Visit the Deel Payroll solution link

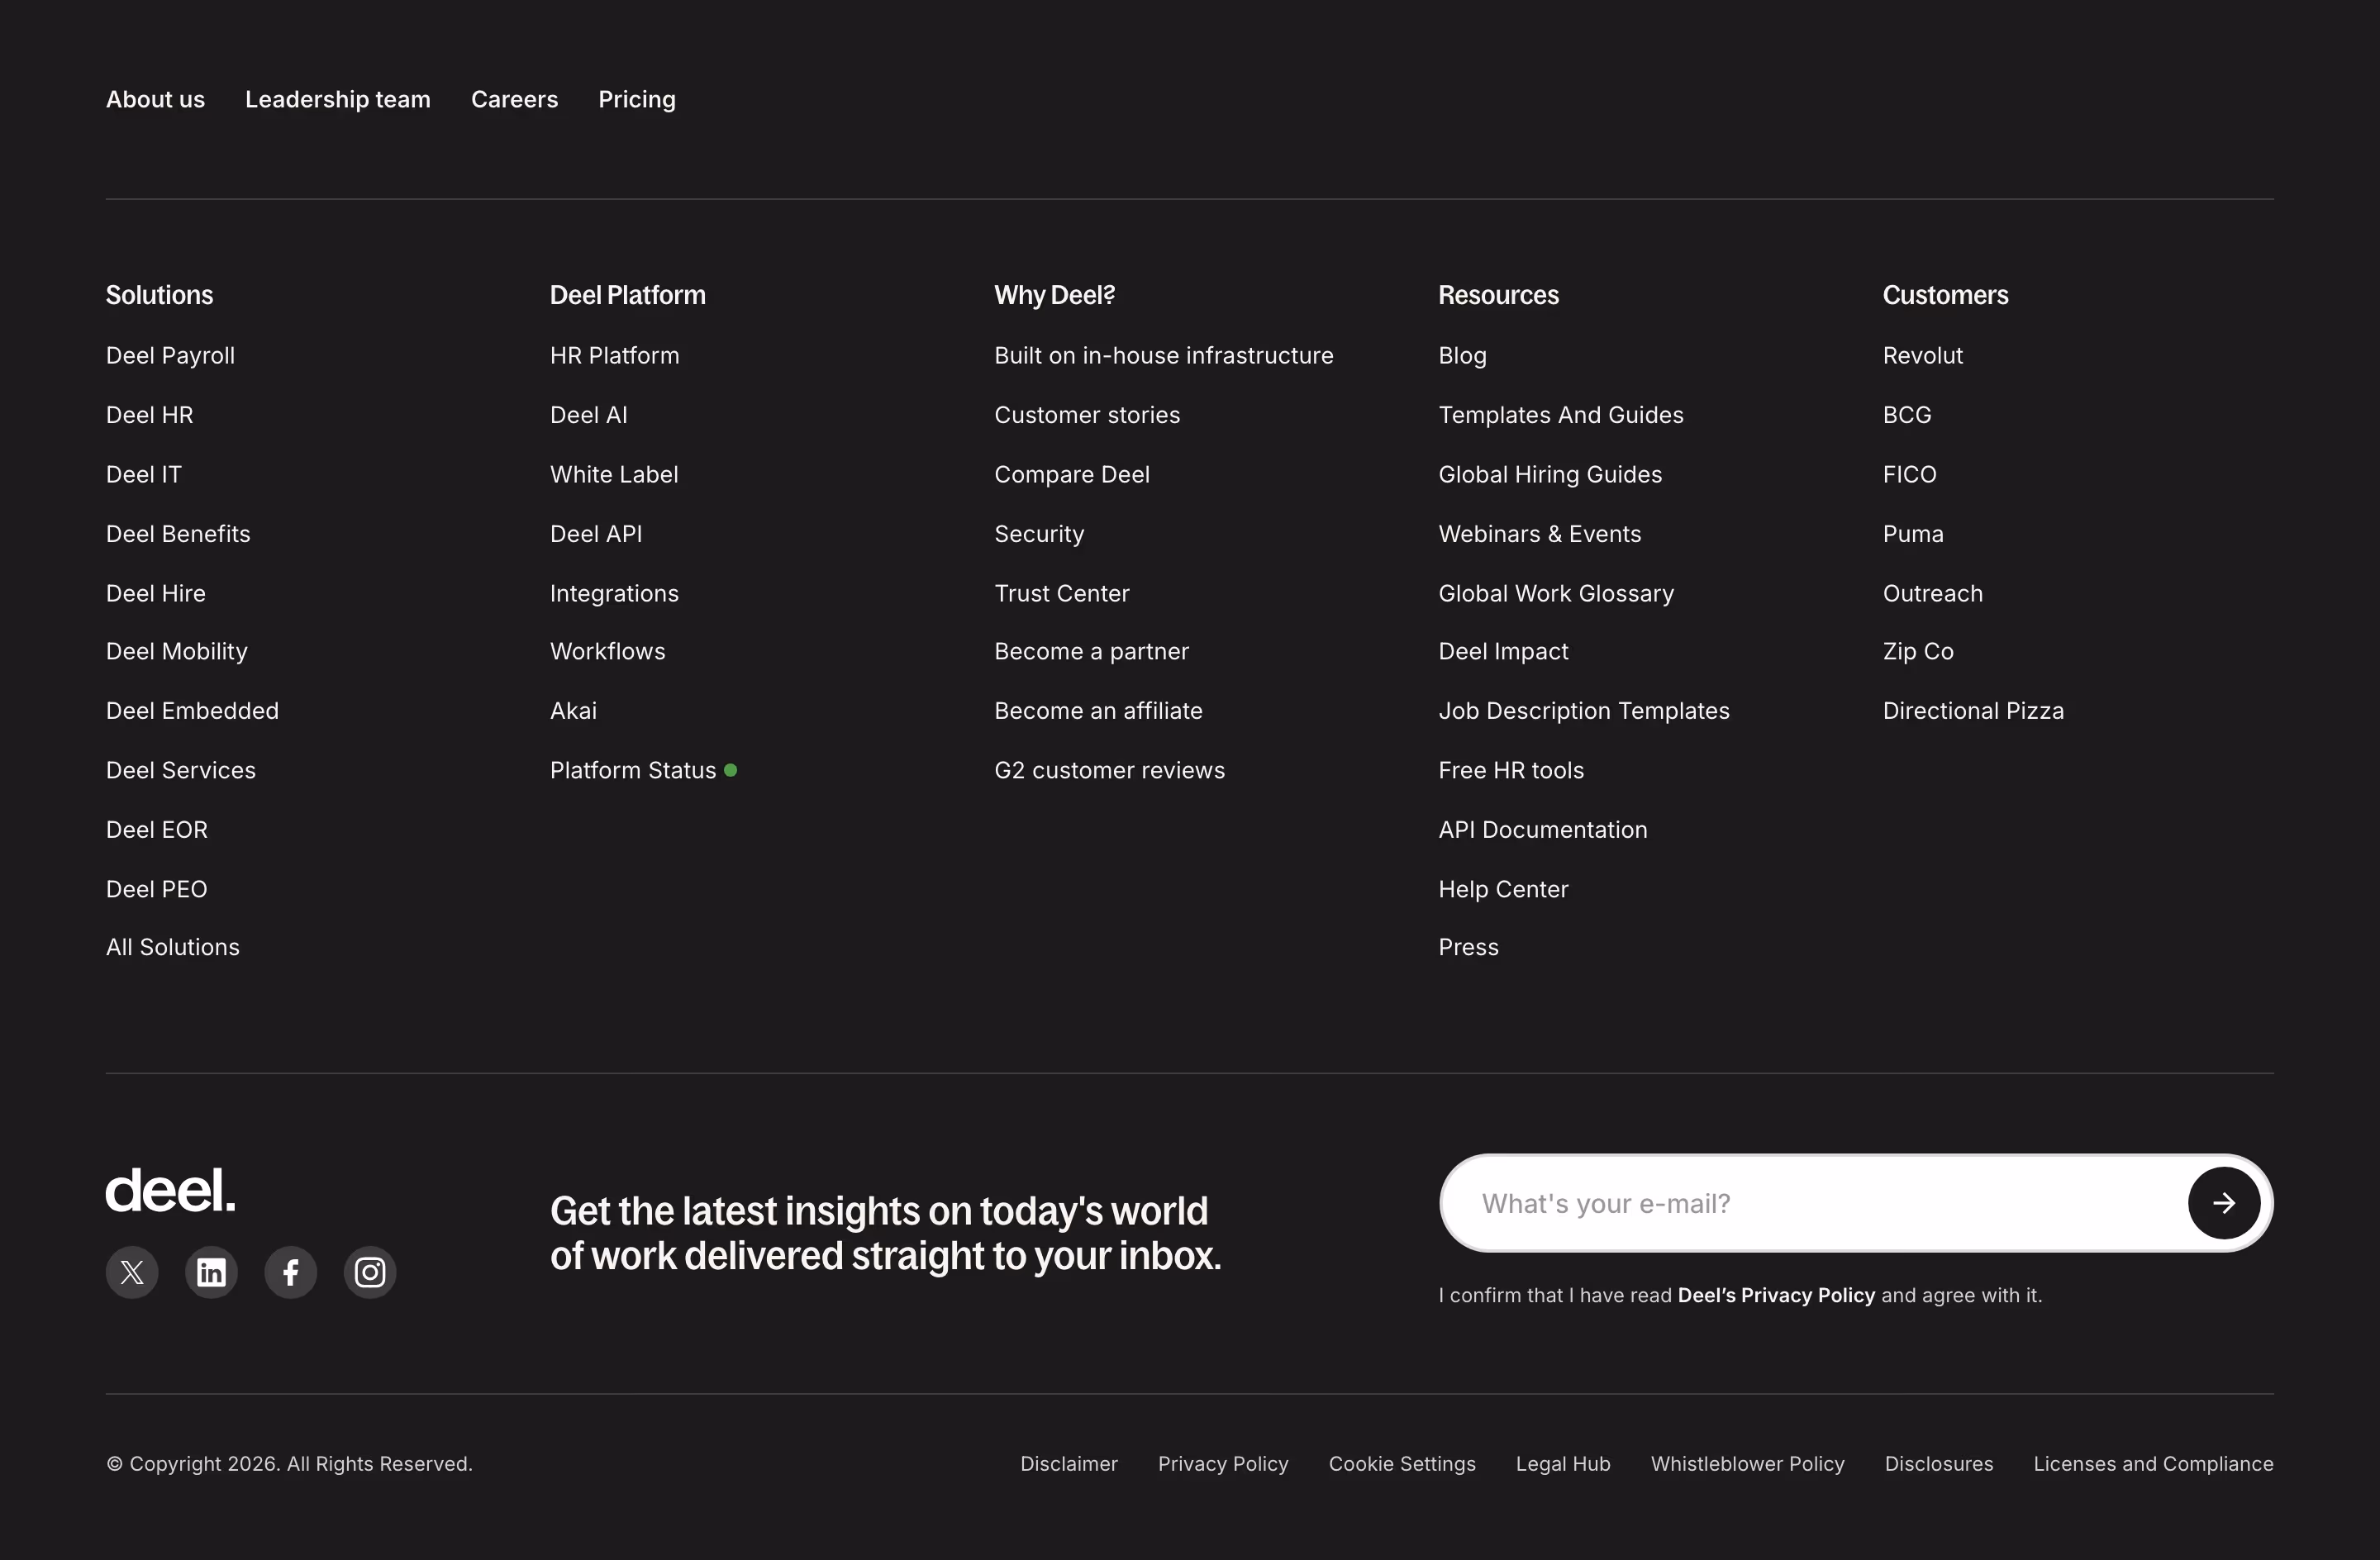coord(171,356)
